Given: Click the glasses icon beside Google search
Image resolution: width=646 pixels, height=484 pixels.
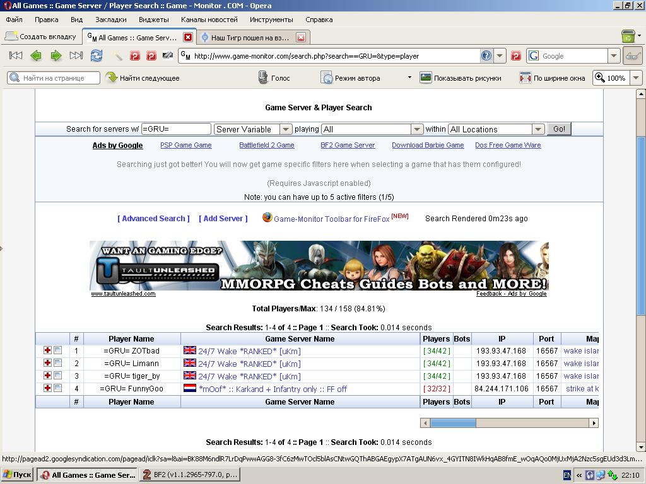Looking at the screenshot, I should (632, 55).
